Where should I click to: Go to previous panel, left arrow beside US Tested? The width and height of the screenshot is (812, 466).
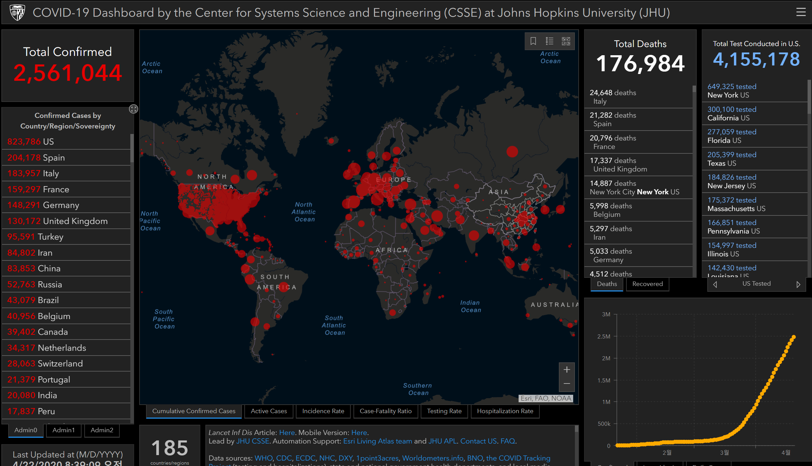[x=715, y=284]
